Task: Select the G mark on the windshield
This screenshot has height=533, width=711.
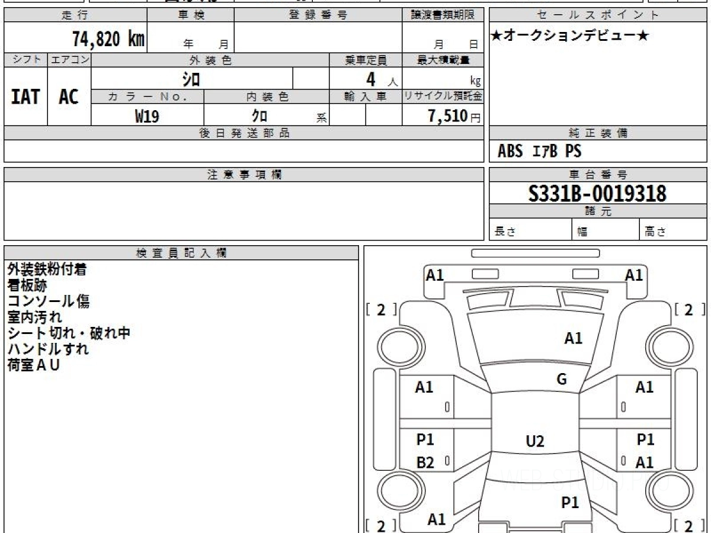Action: (x=562, y=380)
